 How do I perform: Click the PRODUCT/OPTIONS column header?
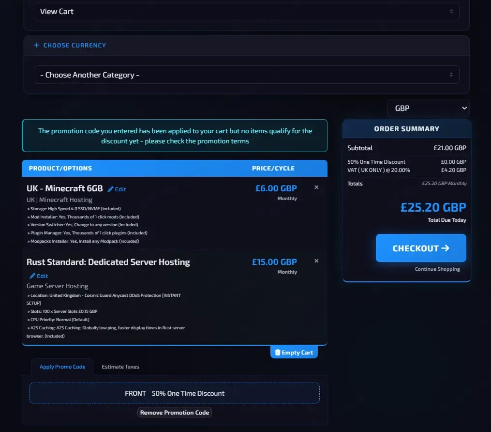60,169
